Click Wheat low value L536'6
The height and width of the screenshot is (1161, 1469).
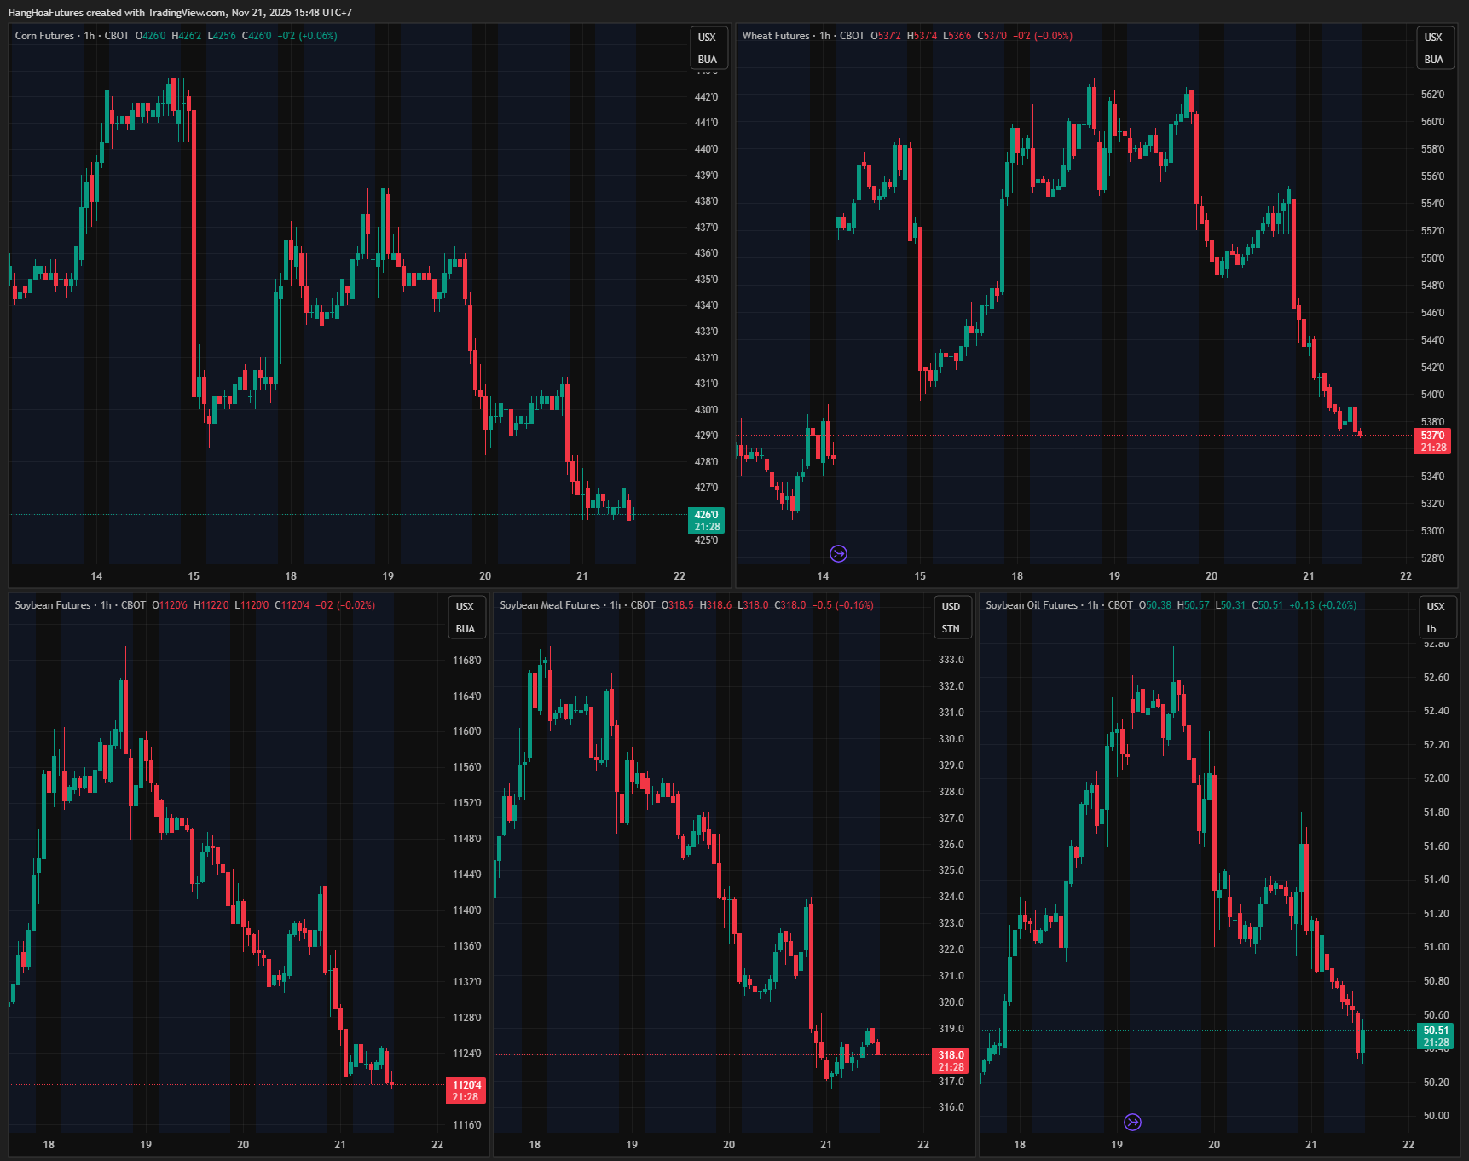coord(957,36)
